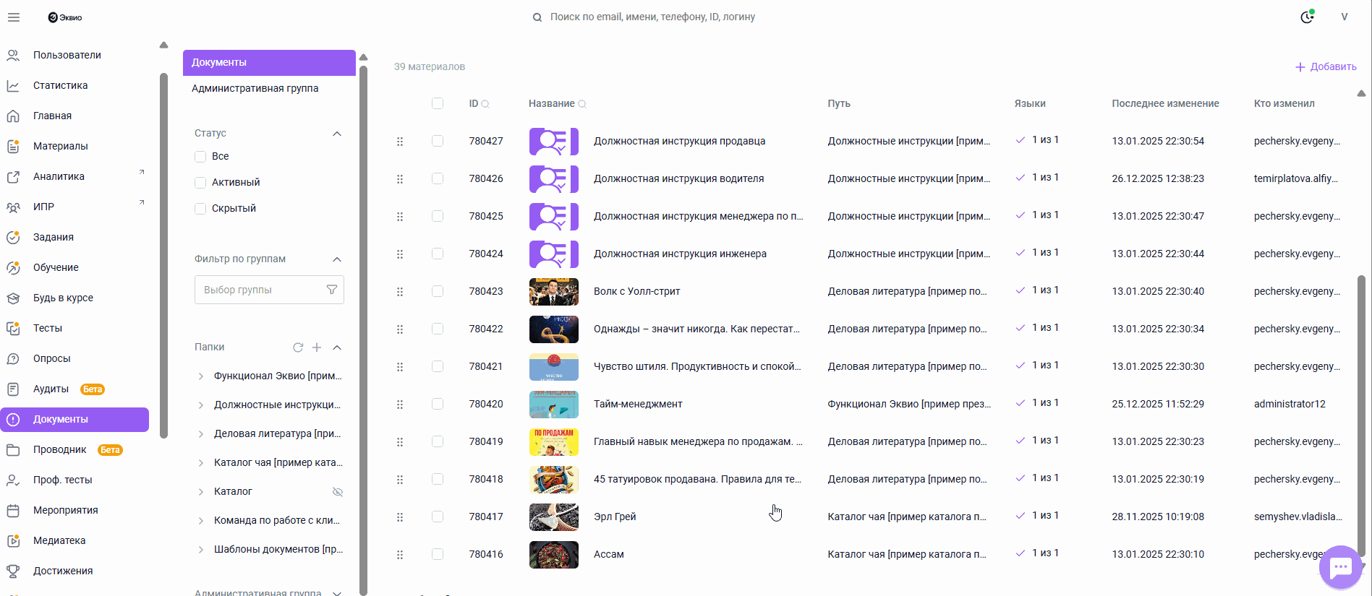Click the drag handle for row 780427

[400, 142]
